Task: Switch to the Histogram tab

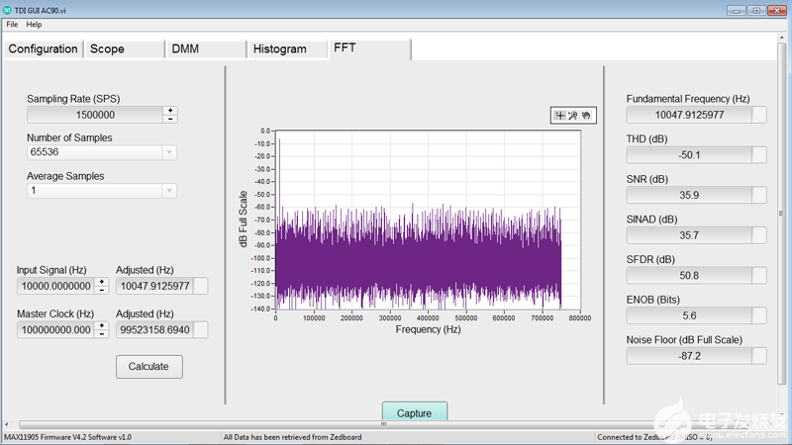Action: (x=287, y=48)
